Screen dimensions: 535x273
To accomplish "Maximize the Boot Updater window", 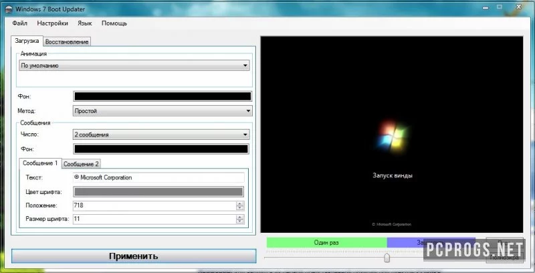I will pyautogui.click(x=500, y=7).
